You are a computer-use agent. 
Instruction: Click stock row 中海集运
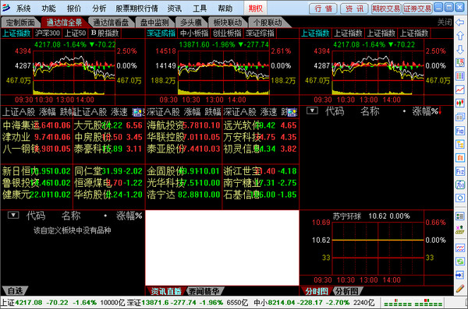(37, 125)
